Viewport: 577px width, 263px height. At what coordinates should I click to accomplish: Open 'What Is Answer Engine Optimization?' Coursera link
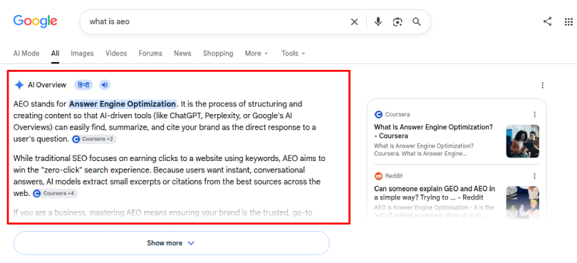coord(434,131)
